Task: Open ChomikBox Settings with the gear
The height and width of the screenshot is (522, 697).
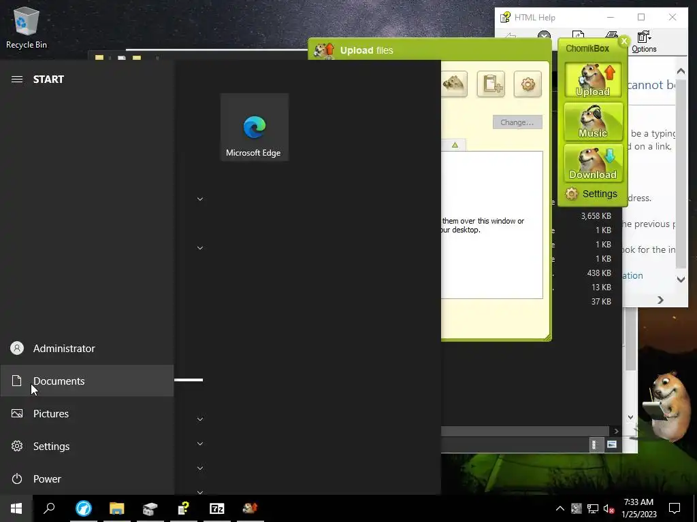Action: tap(591, 194)
